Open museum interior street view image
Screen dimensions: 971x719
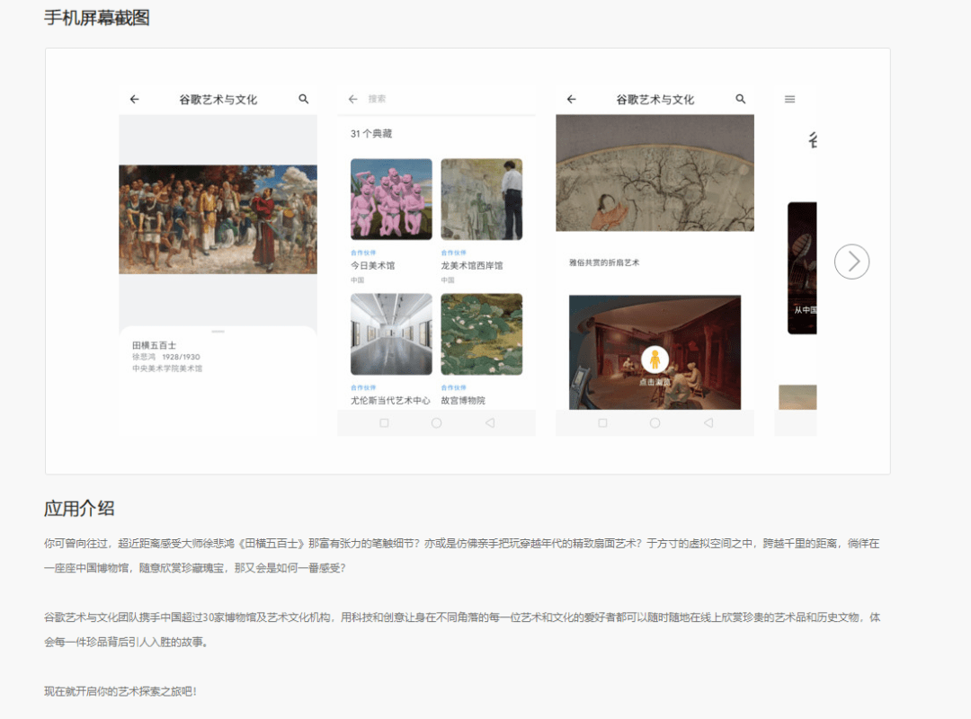655,352
